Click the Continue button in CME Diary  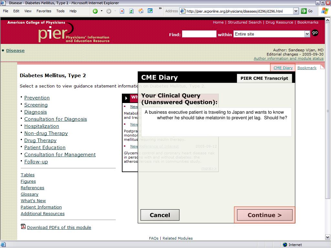tap(265, 215)
